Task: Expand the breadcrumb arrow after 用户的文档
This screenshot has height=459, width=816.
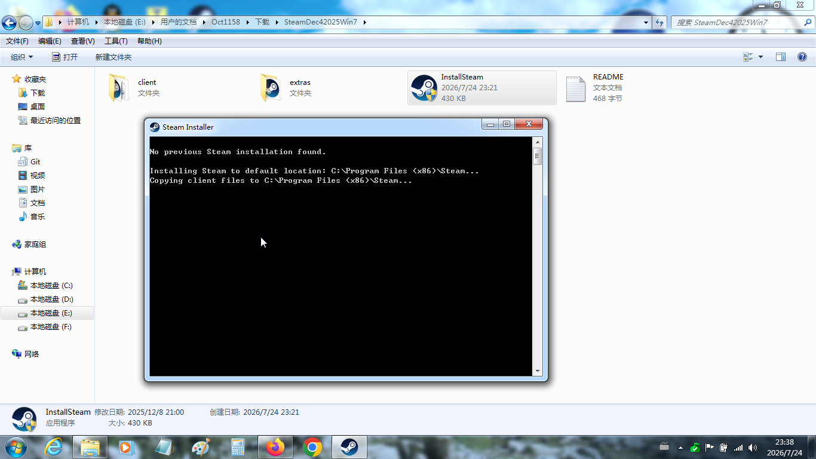Action: [x=204, y=22]
